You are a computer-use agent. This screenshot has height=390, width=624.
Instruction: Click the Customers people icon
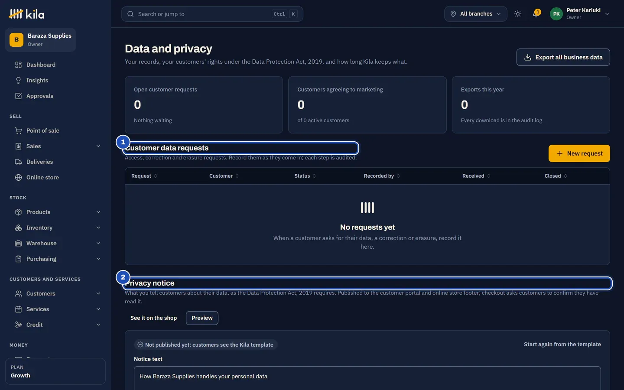18,293
